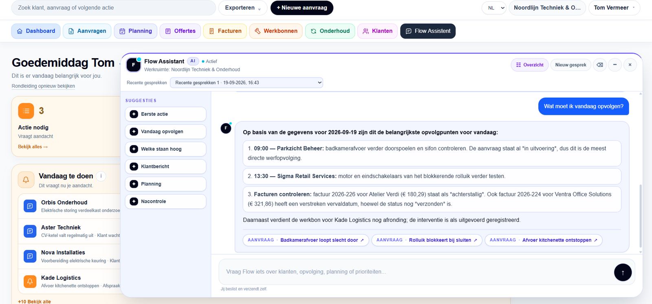Open the Planning tab
This screenshot has width=652, height=304.
135,31
